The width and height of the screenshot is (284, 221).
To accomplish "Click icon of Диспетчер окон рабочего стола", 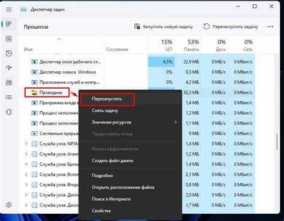I will click(x=34, y=62).
